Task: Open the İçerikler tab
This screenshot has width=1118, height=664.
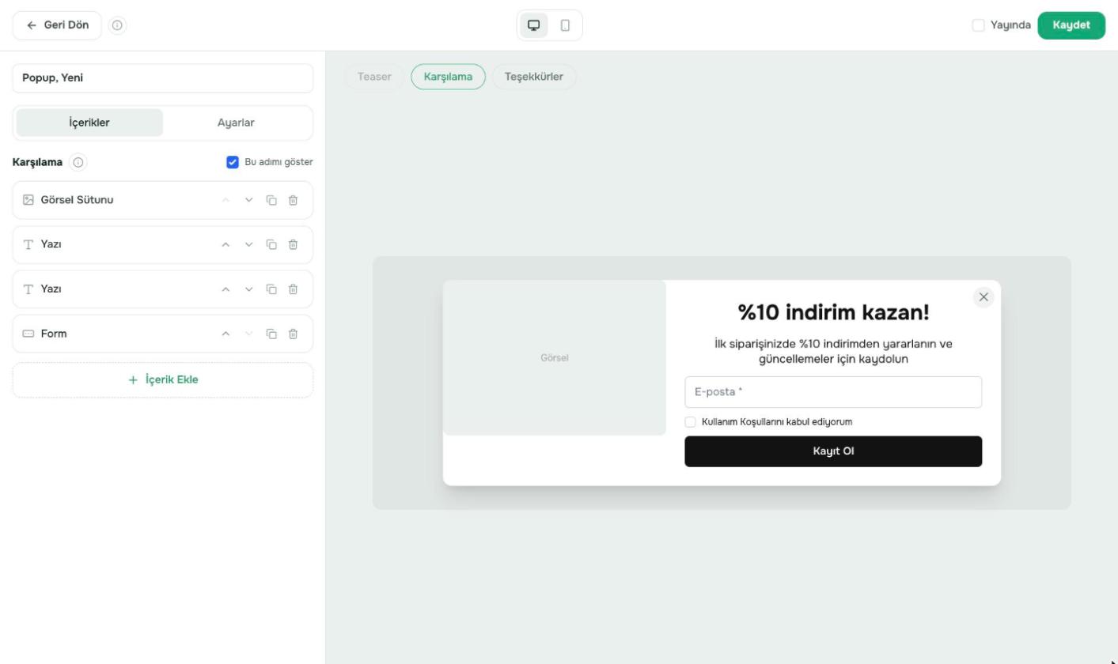Action: (x=89, y=123)
